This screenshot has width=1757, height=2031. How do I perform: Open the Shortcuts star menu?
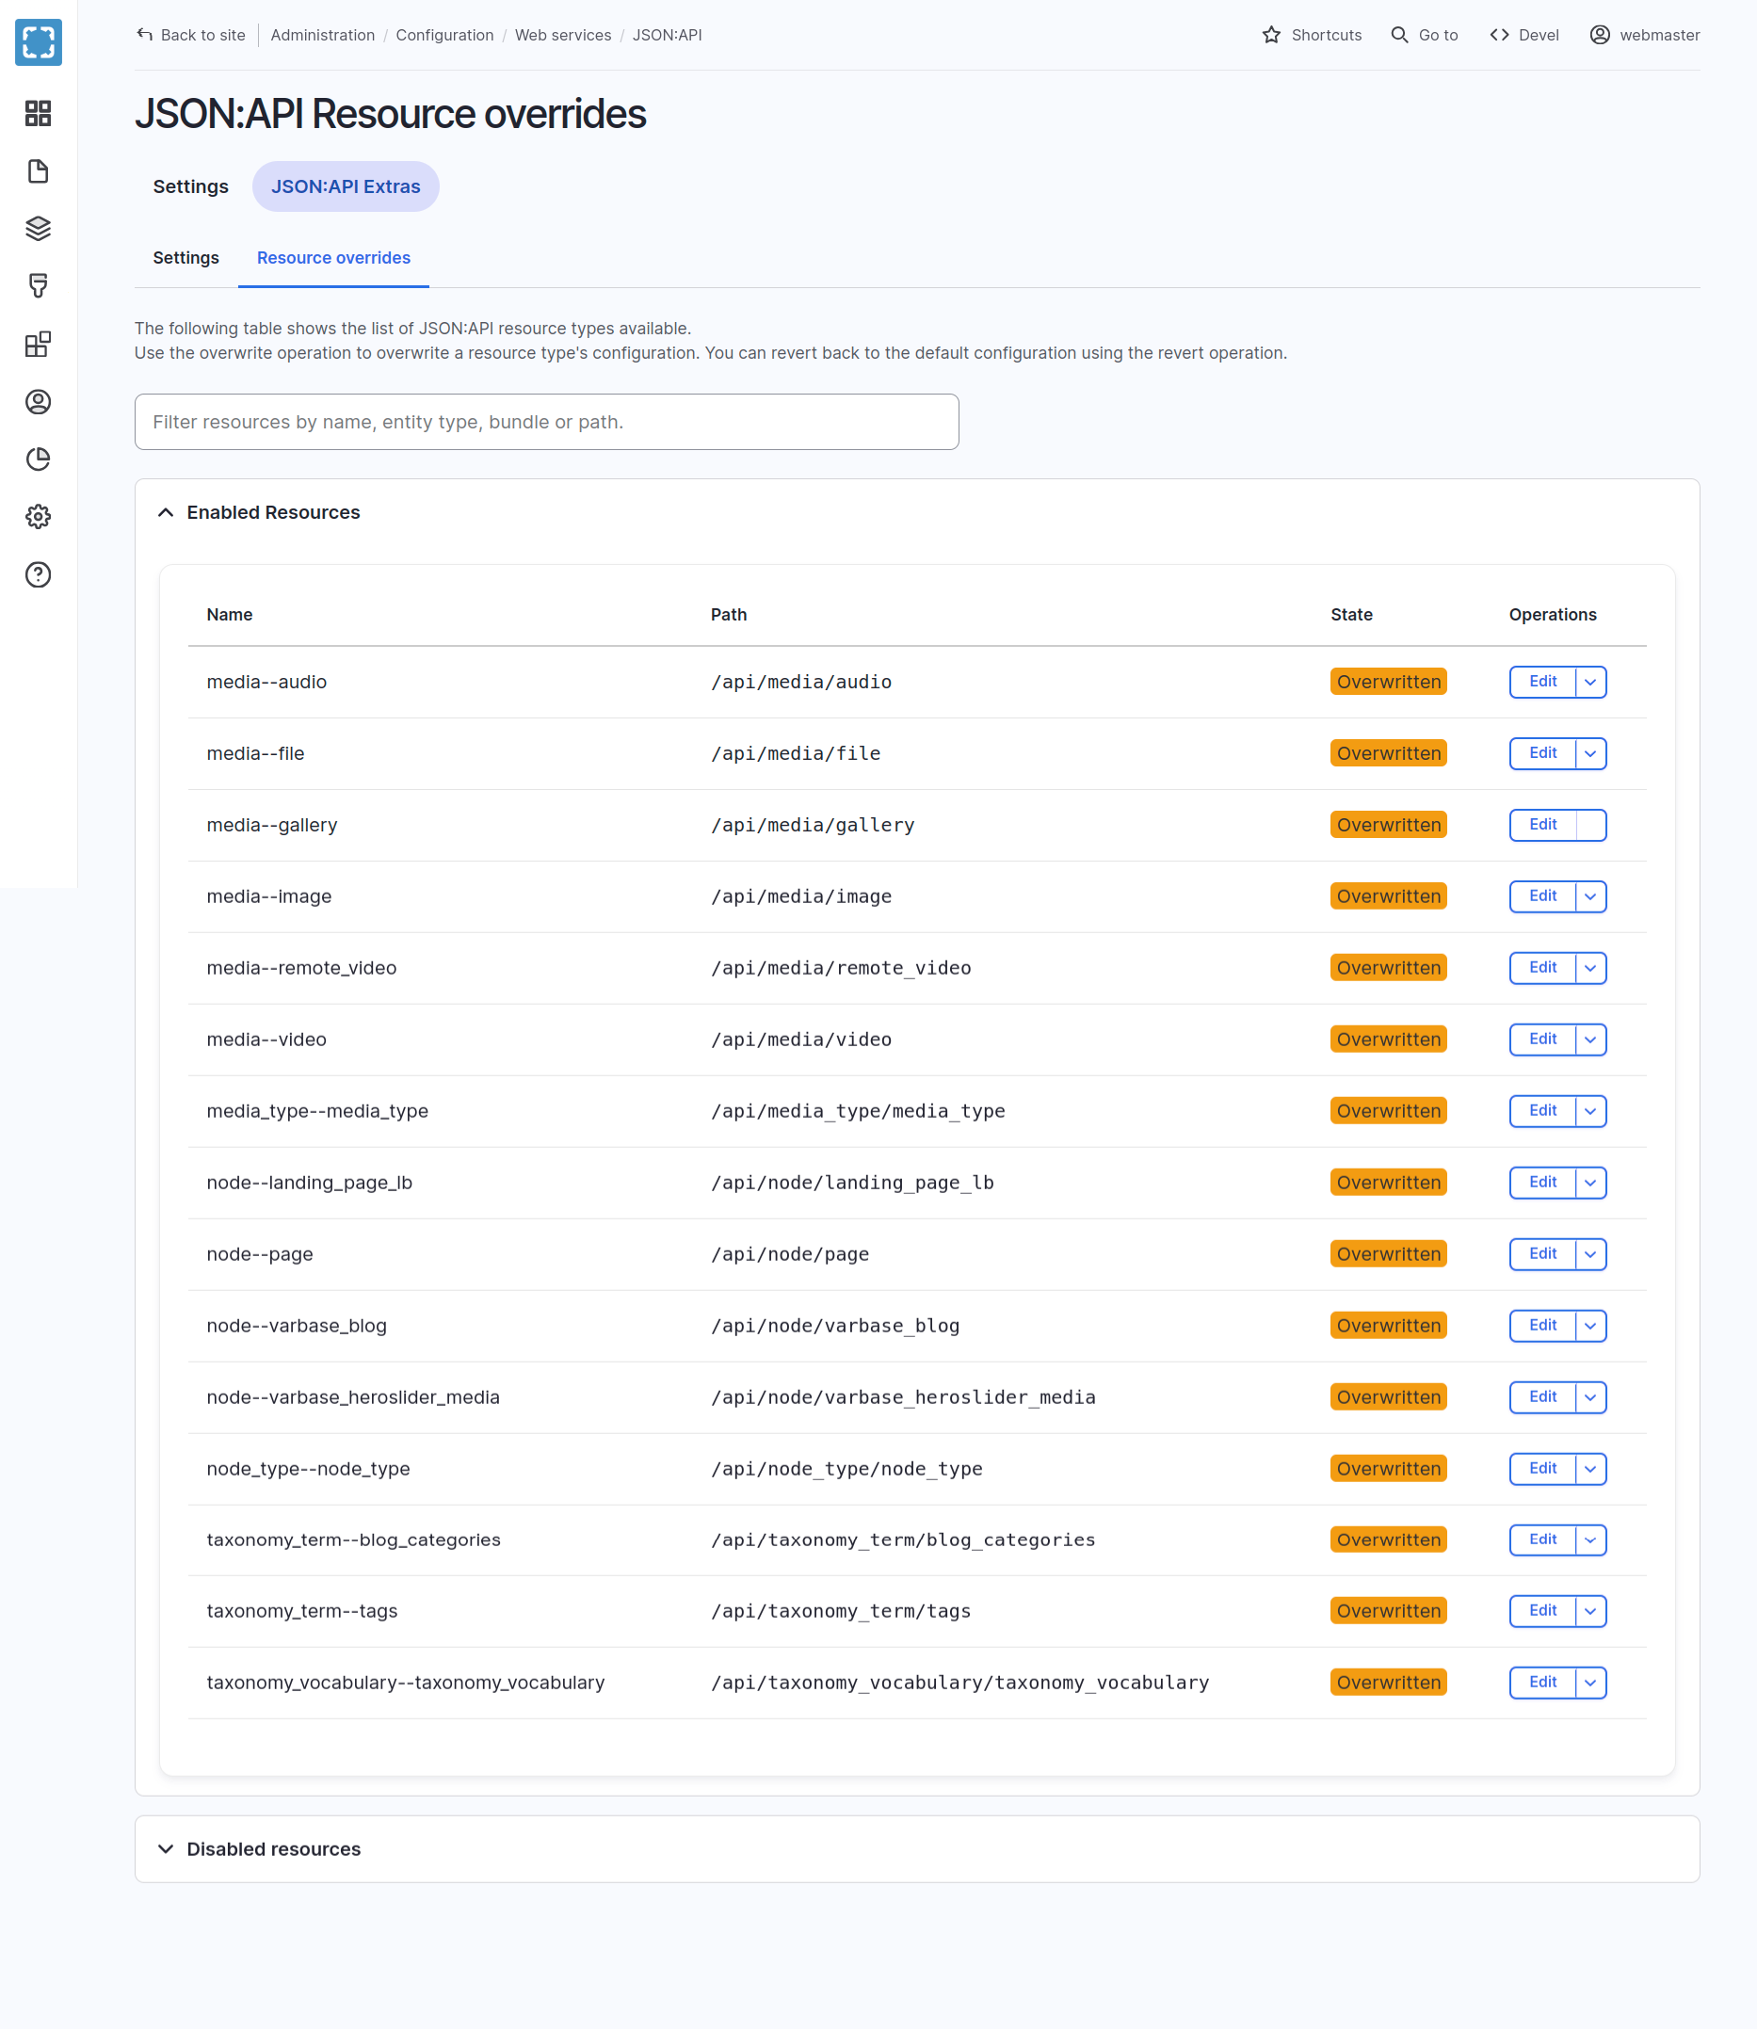[1312, 35]
